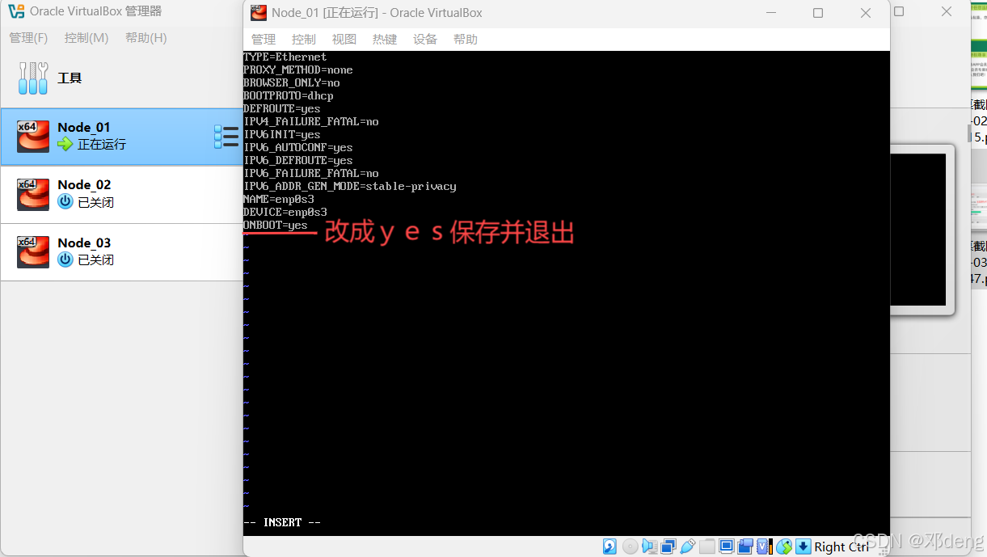The width and height of the screenshot is (987, 557).
Task: Open the 设备 menu in Node_01 window
Action: coord(425,39)
